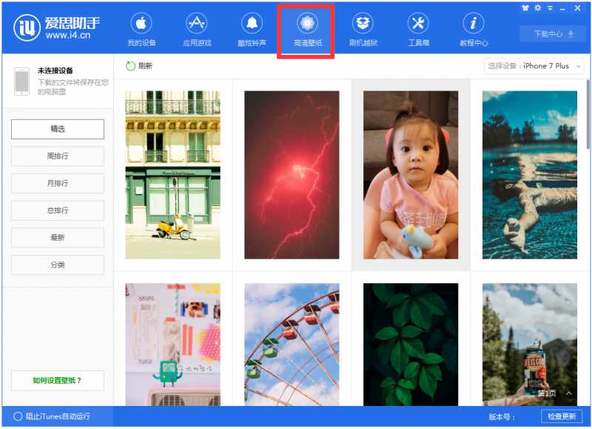Click the 下载中心 download center button
592x429 pixels.
coord(547,34)
